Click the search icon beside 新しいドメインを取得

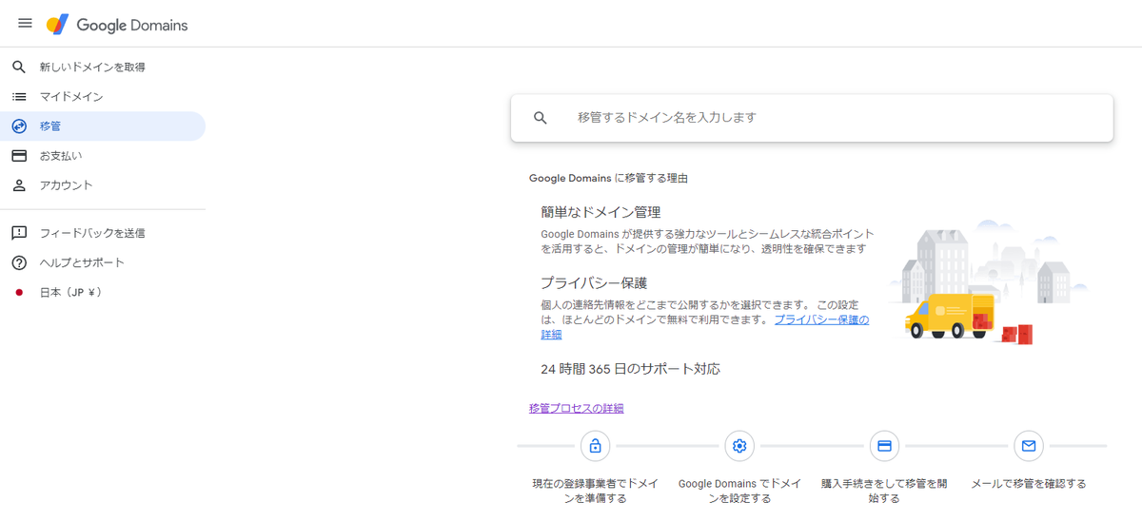tap(19, 68)
